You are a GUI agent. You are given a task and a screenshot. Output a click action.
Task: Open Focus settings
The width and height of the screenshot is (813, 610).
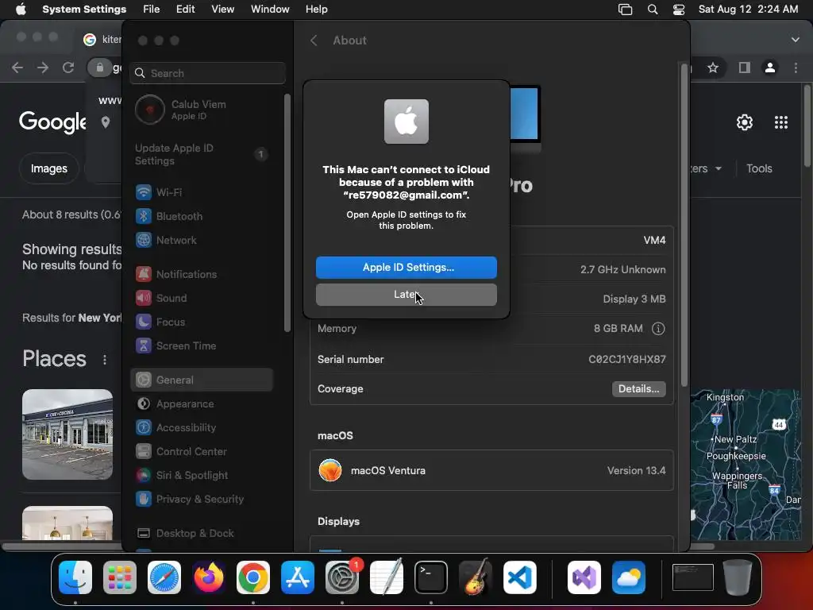click(x=202, y=322)
